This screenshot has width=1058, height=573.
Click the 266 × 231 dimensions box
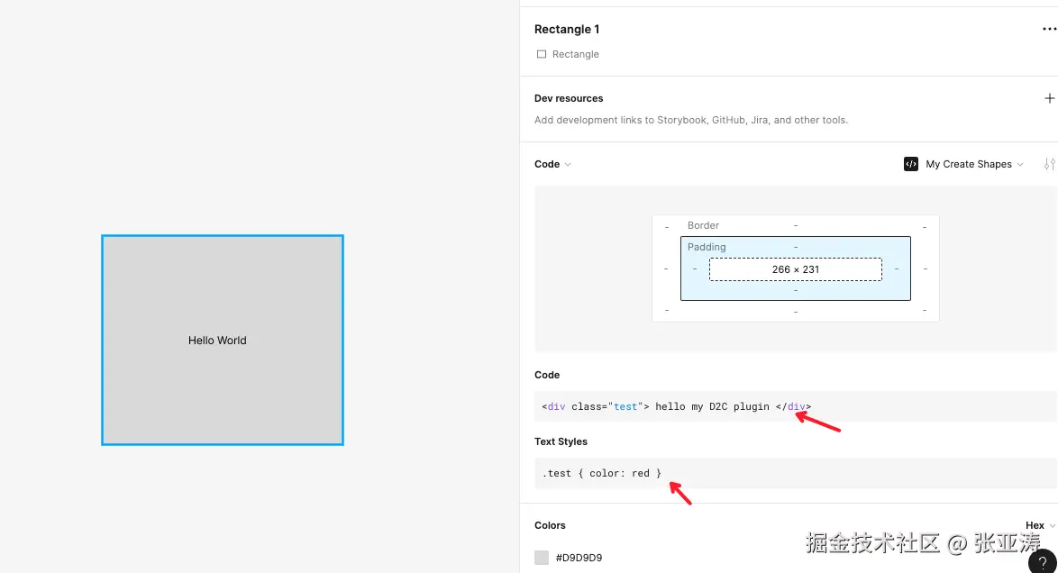[796, 269]
